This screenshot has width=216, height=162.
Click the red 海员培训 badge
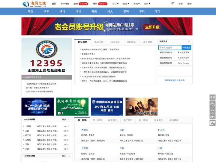pos(103,4)
